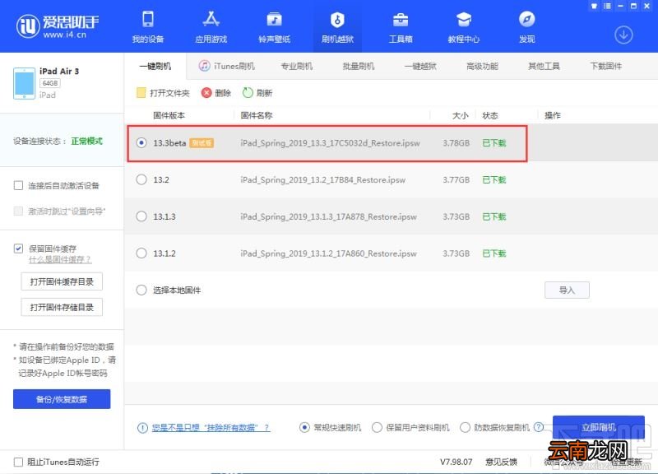Select 常规快速刷机 flash mode

coord(304,427)
